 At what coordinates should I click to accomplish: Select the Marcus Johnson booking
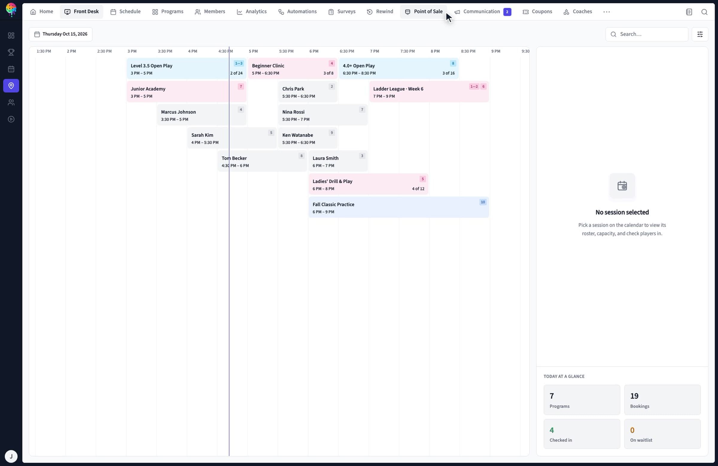[202, 115]
